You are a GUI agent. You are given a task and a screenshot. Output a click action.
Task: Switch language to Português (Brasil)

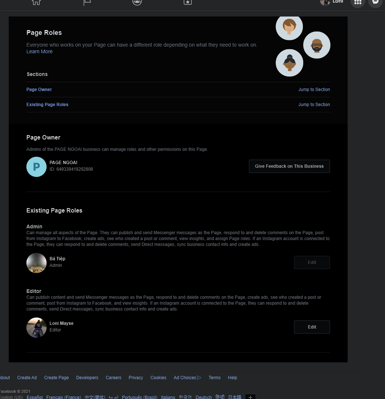(x=139, y=397)
